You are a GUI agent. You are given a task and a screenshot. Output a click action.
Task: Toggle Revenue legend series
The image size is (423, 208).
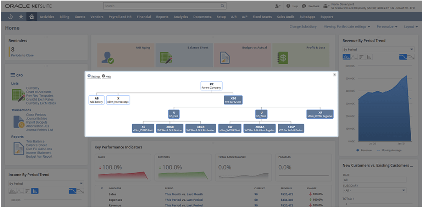364,150
